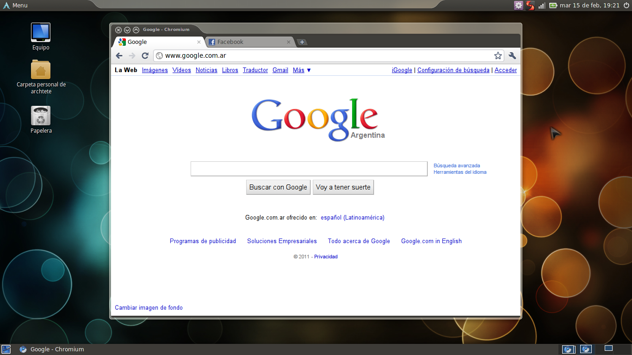Click La Web in Google navbar

click(126, 70)
